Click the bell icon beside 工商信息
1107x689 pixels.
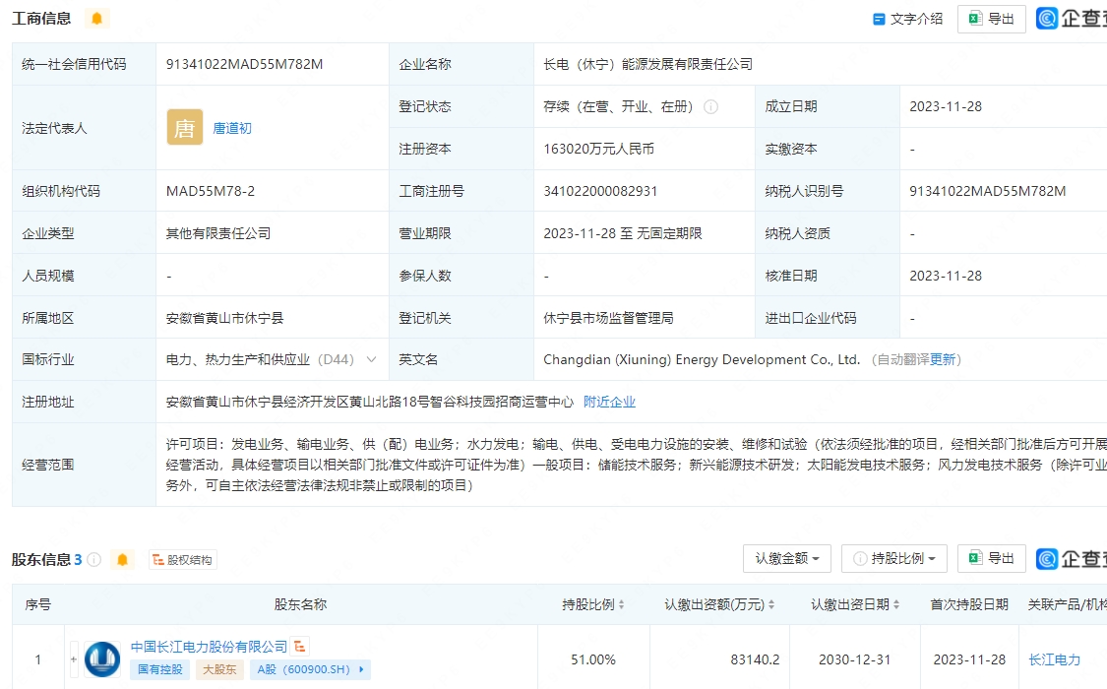pyautogui.click(x=95, y=19)
